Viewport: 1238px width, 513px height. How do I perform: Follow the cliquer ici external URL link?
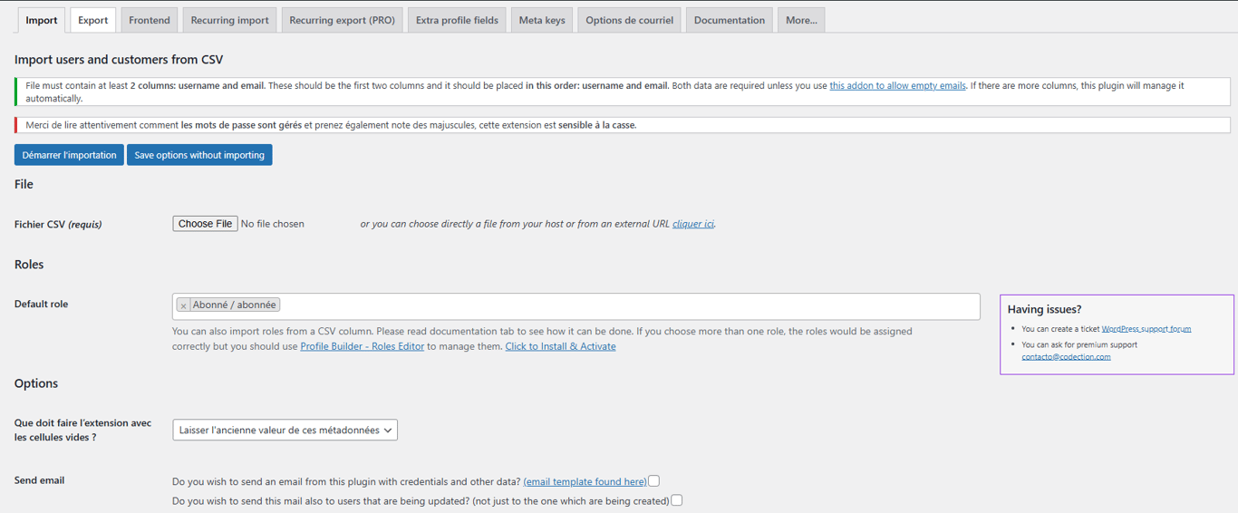[692, 224]
